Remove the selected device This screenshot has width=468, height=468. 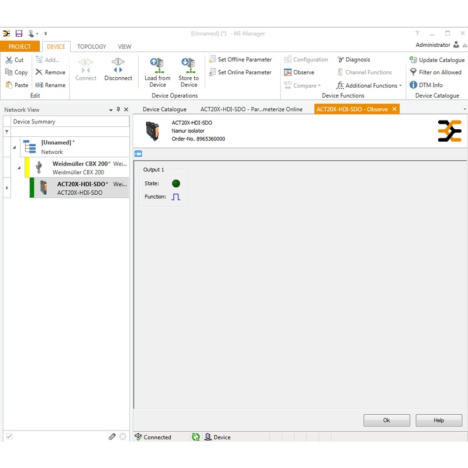click(x=50, y=72)
